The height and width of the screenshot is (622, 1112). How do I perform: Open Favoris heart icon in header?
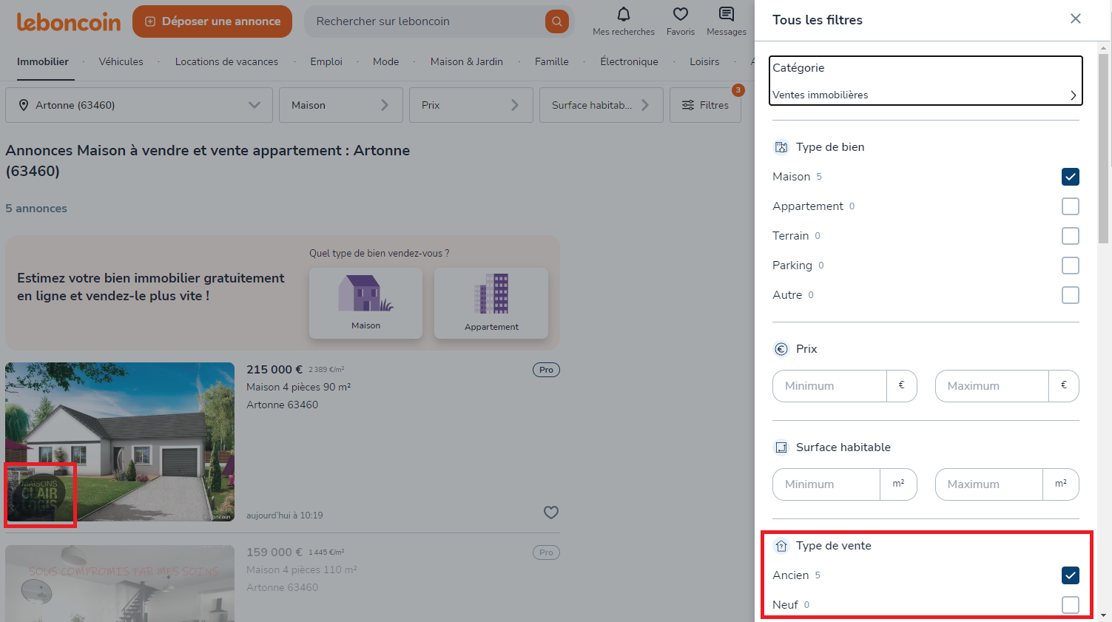[681, 15]
